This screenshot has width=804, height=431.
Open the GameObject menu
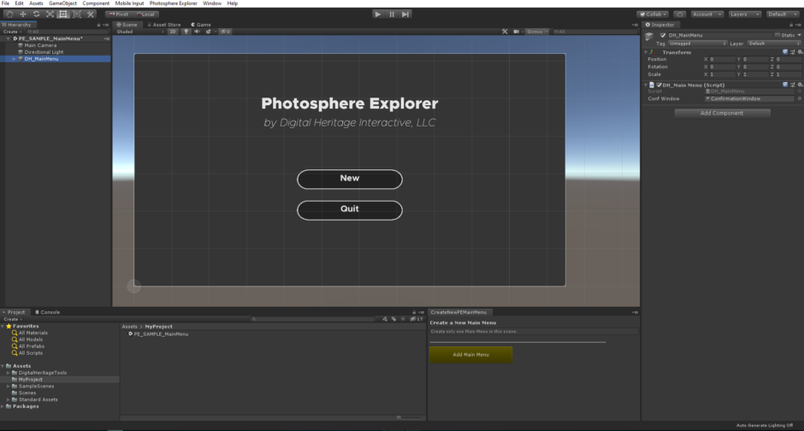[x=62, y=3]
